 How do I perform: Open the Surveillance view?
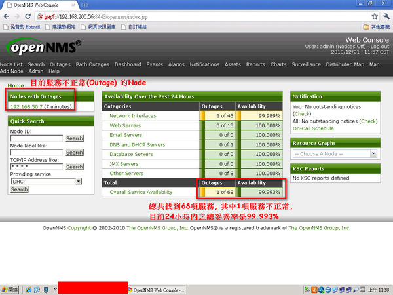pyautogui.click(x=306, y=64)
